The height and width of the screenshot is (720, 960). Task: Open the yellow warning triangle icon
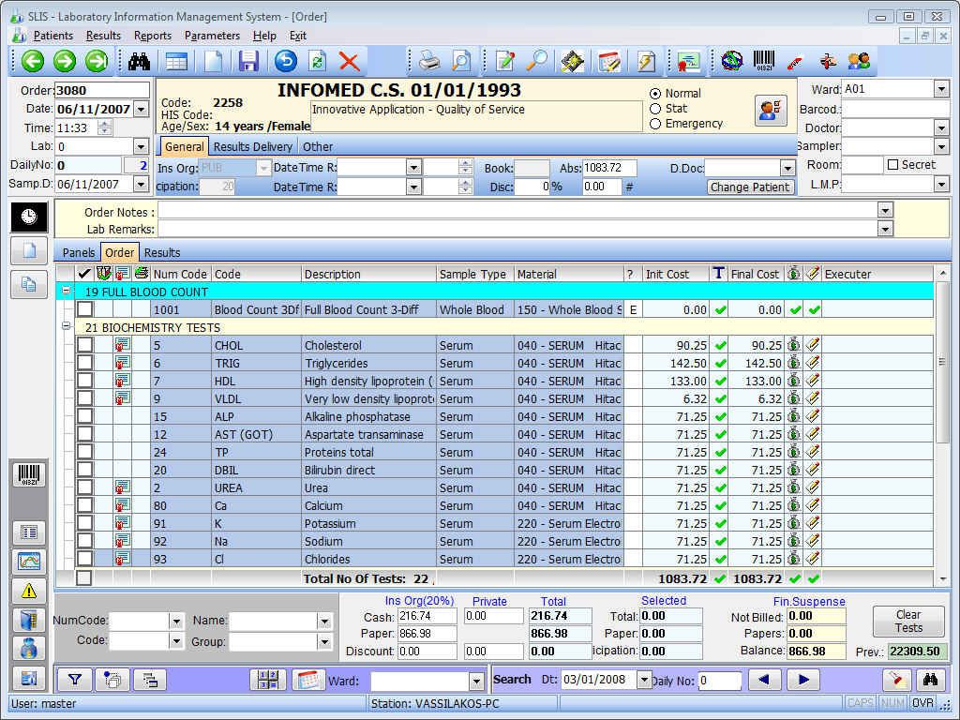[x=29, y=591]
